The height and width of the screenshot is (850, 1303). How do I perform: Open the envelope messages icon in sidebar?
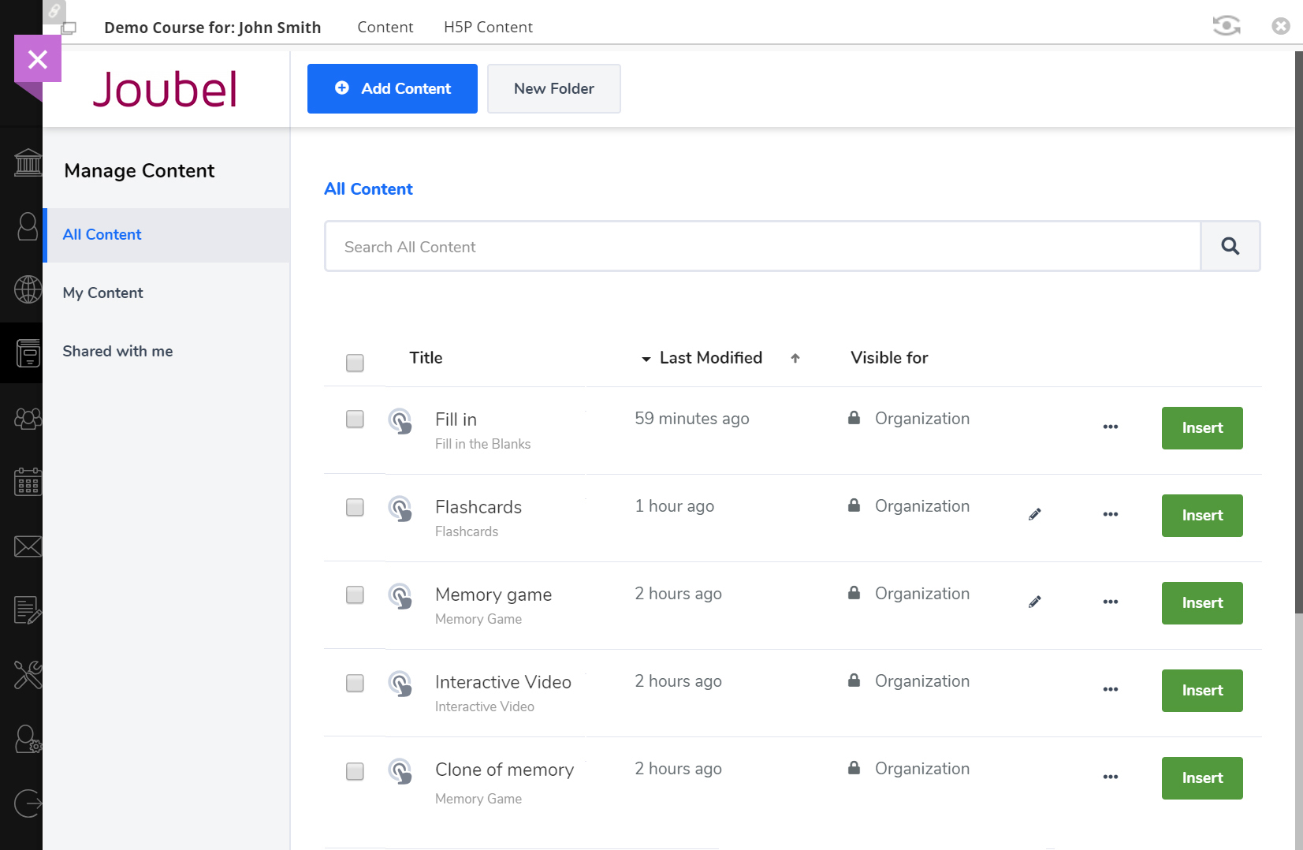[x=28, y=546]
